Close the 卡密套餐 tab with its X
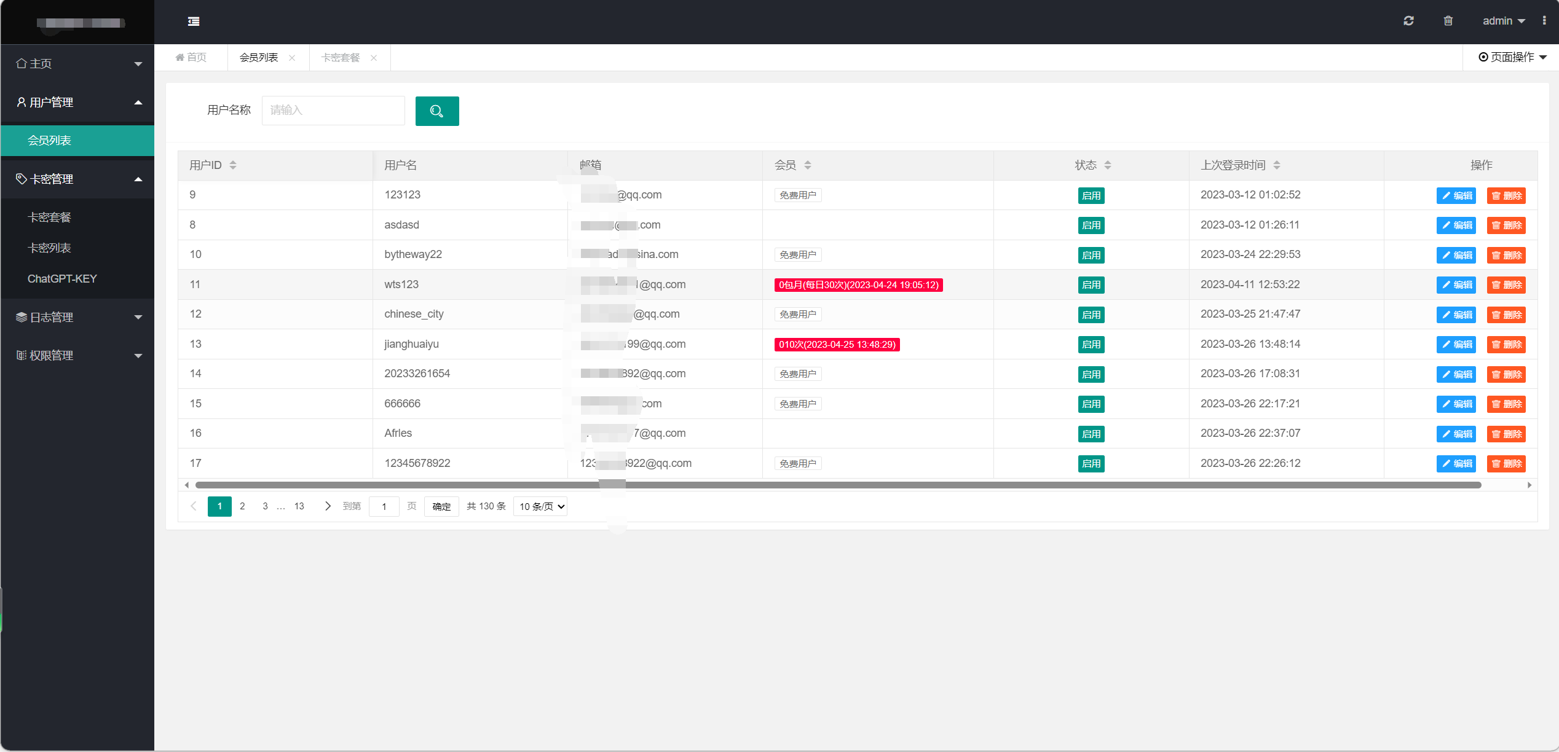 [x=374, y=58]
